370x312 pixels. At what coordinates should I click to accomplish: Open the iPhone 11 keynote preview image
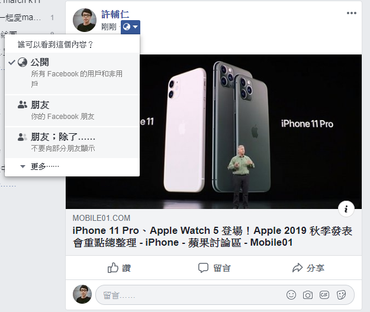click(x=250, y=131)
